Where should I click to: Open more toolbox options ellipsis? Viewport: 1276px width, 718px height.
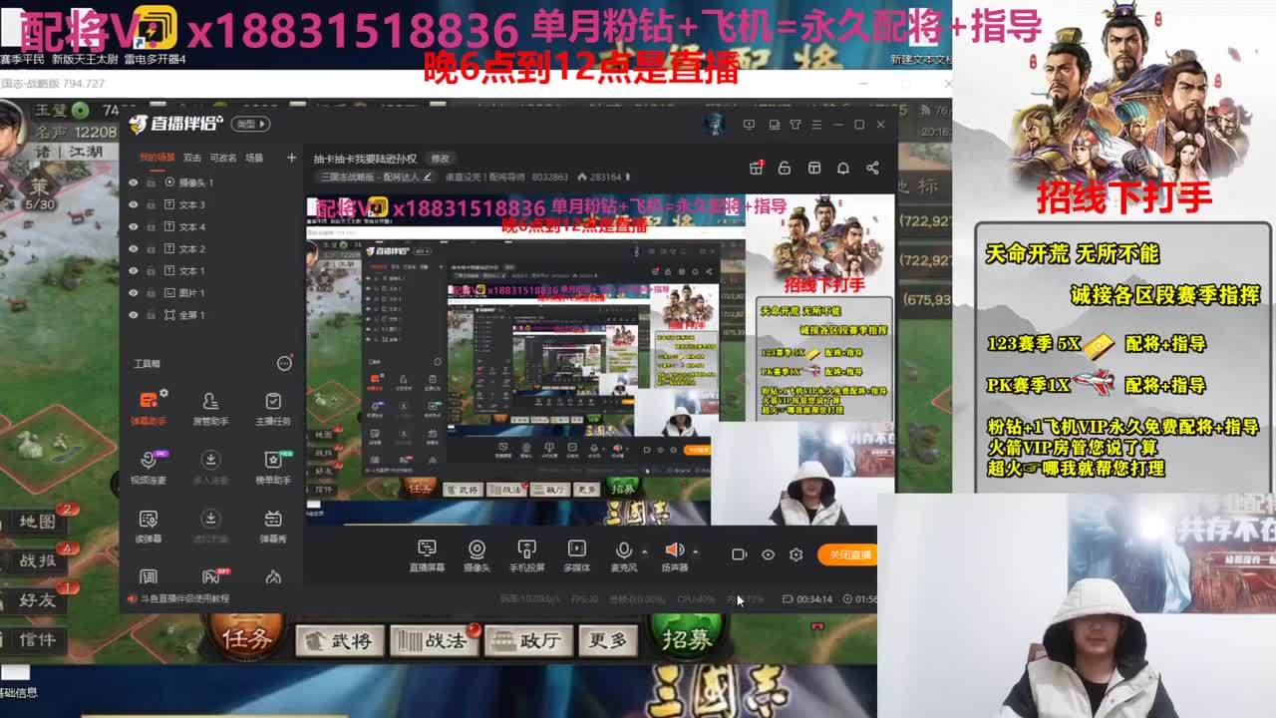click(x=284, y=363)
